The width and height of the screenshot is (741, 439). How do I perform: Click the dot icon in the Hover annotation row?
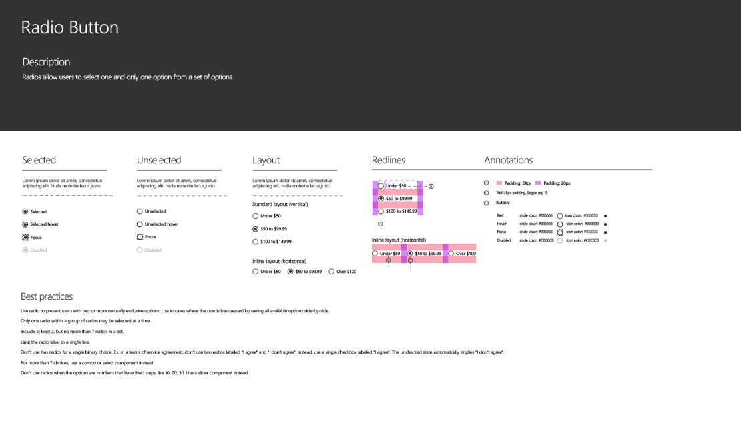605,224
